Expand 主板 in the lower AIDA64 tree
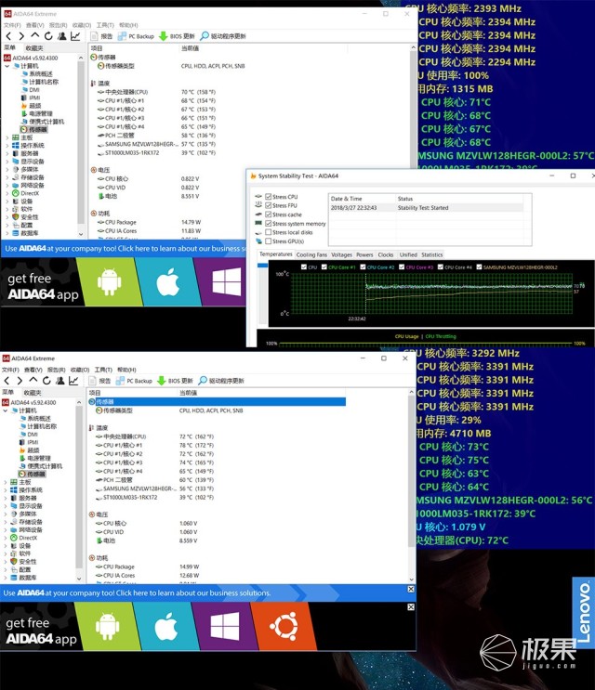The width and height of the screenshot is (595, 690). pyautogui.click(x=6, y=482)
